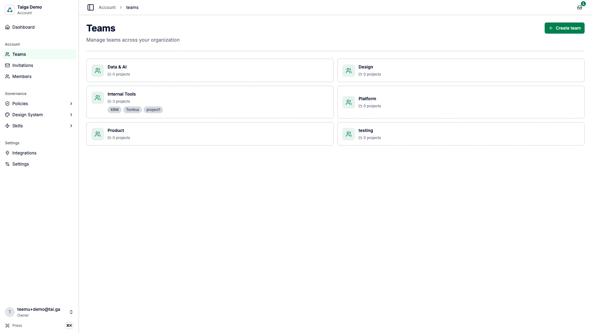The height and width of the screenshot is (333, 592).
Task: Toggle the sidebar panel icon
Action: [x=91, y=7]
